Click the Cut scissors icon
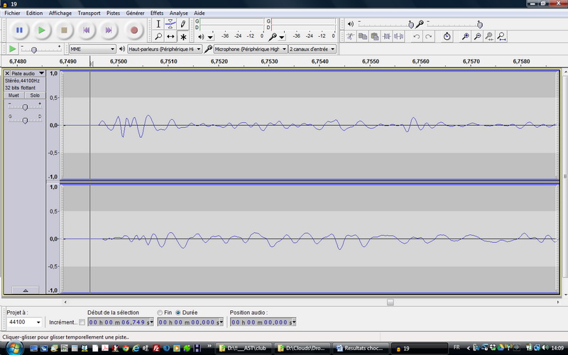 point(350,36)
